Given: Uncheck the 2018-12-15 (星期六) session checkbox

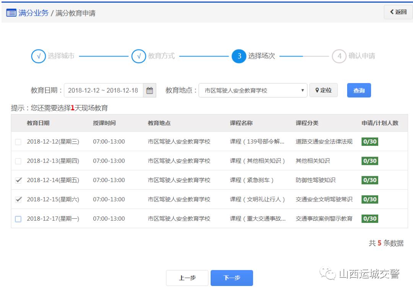Looking at the screenshot, I should pos(18,200).
